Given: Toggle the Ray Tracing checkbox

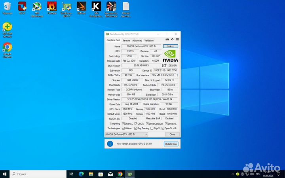Looking at the screenshot, I should 136,128.
